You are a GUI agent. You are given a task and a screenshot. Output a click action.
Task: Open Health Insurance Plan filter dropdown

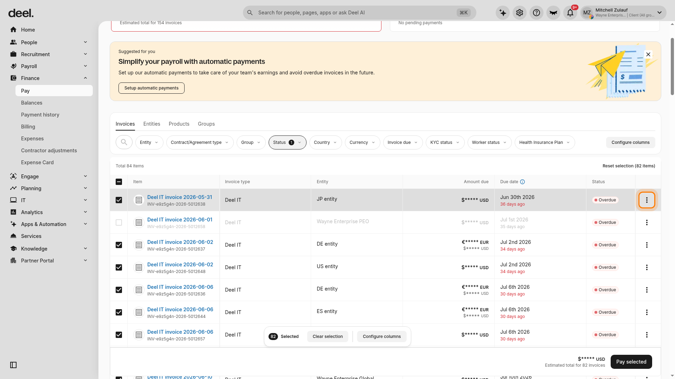click(x=545, y=142)
